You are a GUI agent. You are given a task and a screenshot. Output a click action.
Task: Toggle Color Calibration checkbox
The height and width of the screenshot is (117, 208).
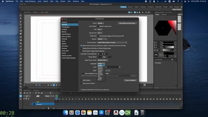(83, 73)
